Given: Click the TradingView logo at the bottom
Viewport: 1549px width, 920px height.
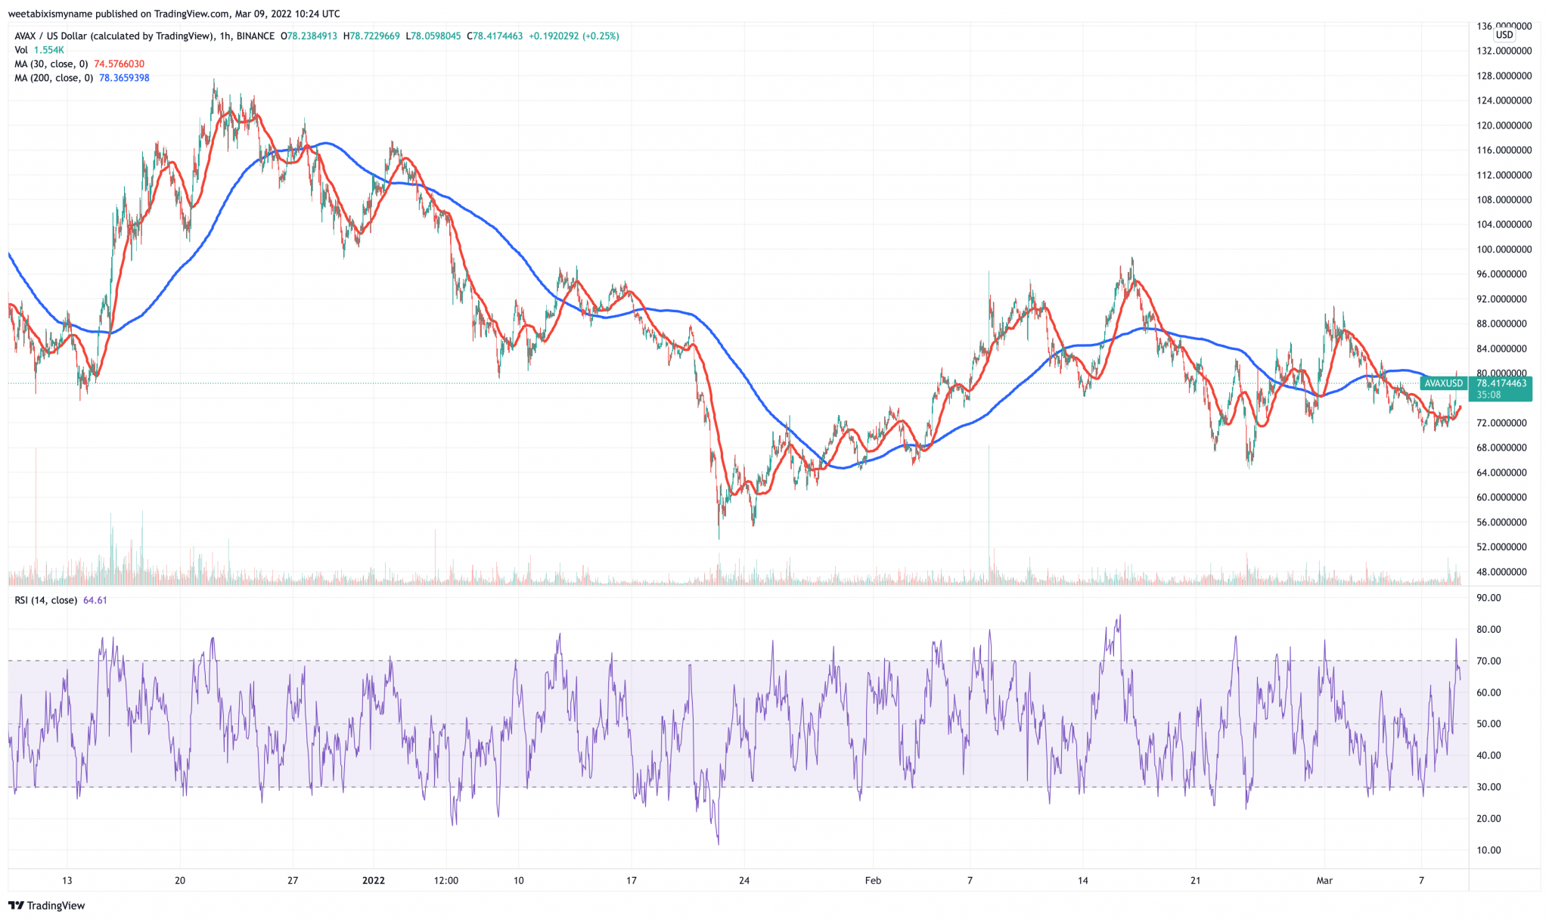Looking at the screenshot, I should (x=47, y=906).
